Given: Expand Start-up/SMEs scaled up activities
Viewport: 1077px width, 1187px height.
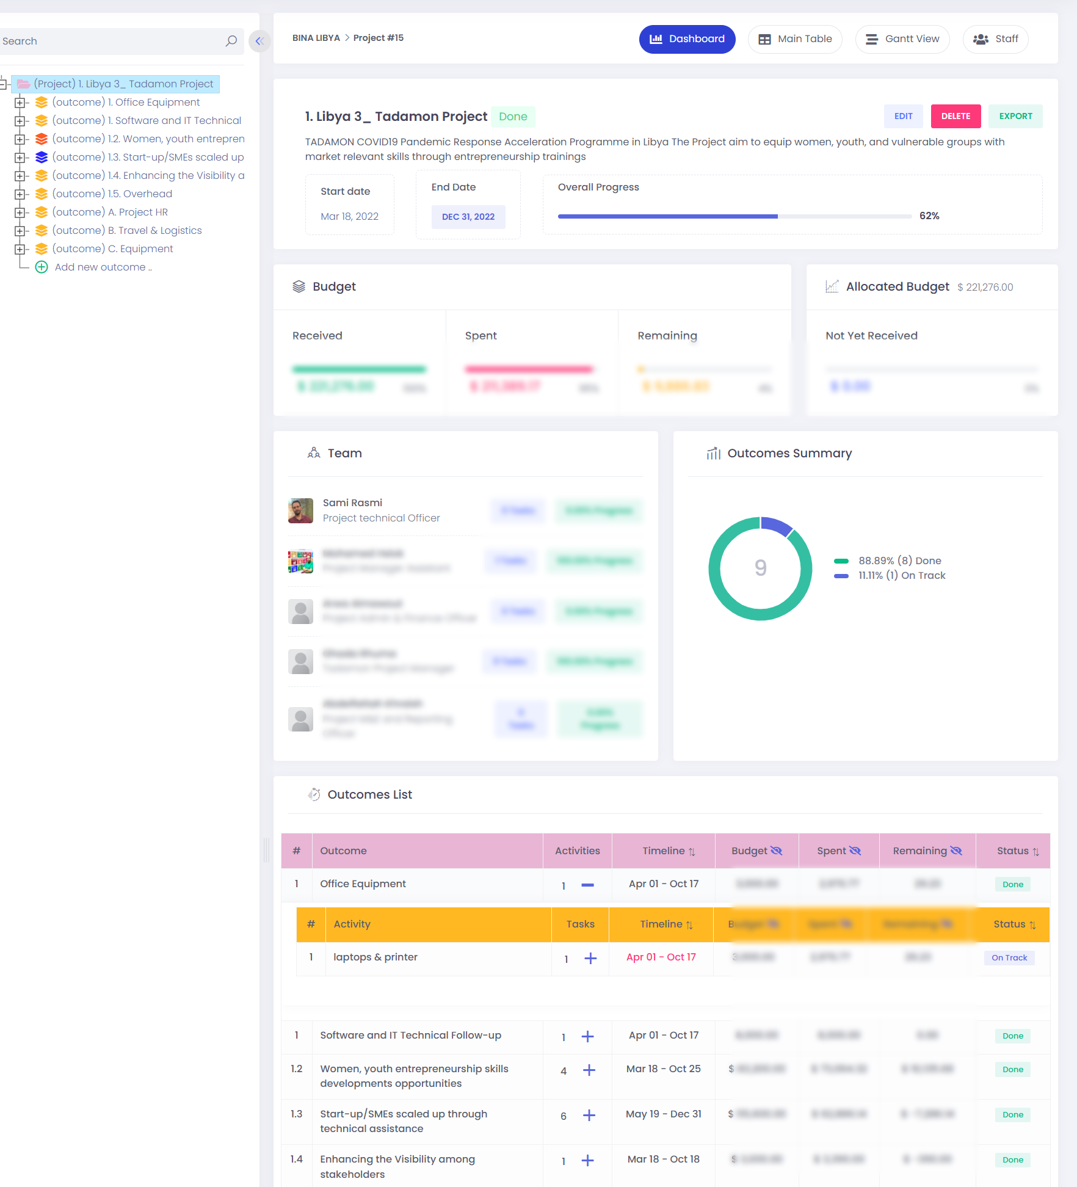Looking at the screenshot, I should (589, 1115).
